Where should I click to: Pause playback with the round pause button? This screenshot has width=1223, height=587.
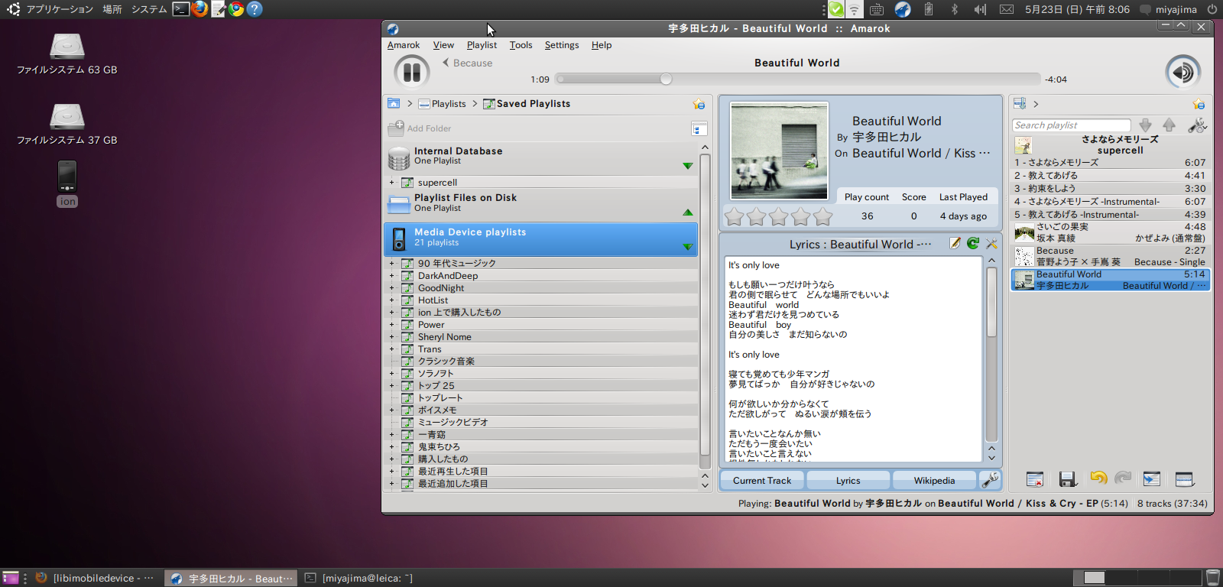pos(411,73)
